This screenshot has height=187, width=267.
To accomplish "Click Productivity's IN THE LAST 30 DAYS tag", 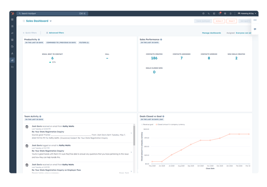I will (34, 43).
